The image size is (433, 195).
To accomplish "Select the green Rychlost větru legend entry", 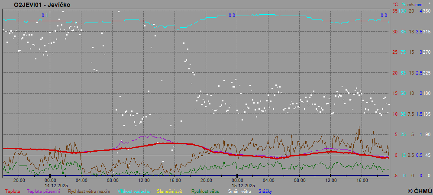I will (x=205, y=191).
